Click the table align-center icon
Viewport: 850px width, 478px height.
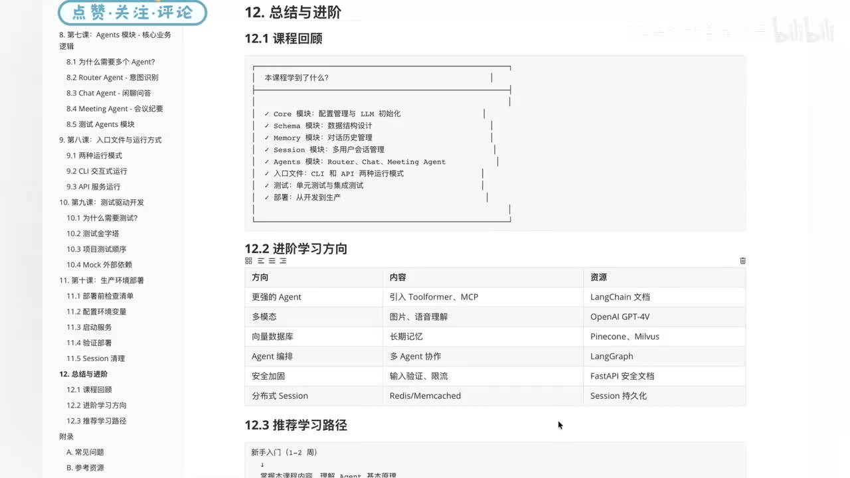[272, 261]
